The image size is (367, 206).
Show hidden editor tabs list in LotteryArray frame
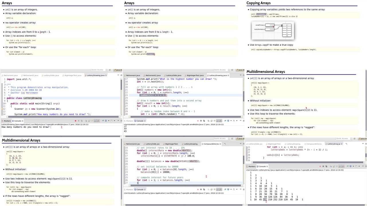[x=346, y=144]
